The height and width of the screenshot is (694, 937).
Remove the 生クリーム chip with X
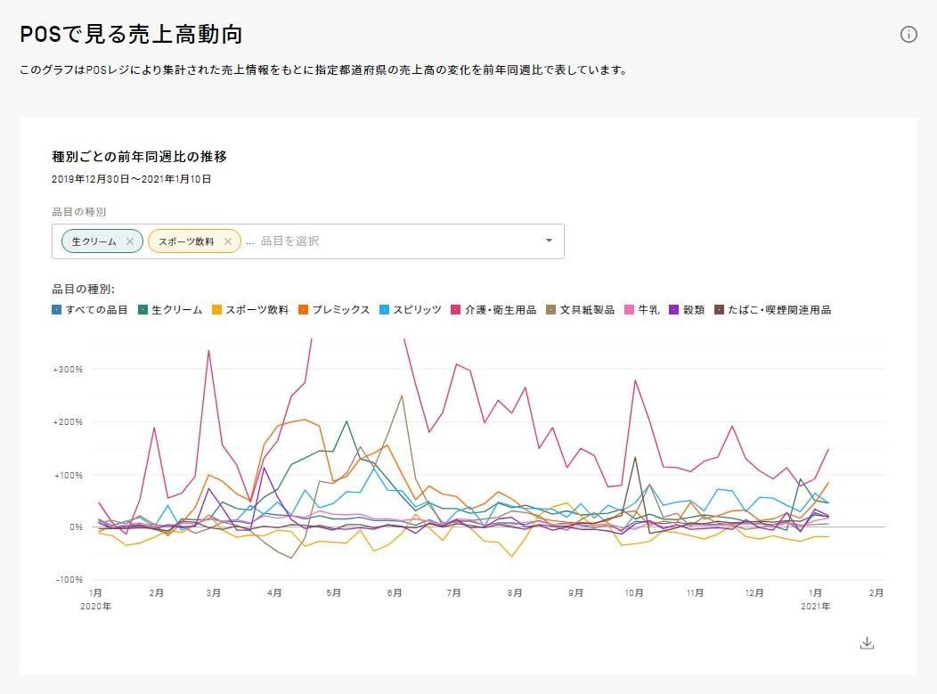pyautogui.click(x=130, y=241)
